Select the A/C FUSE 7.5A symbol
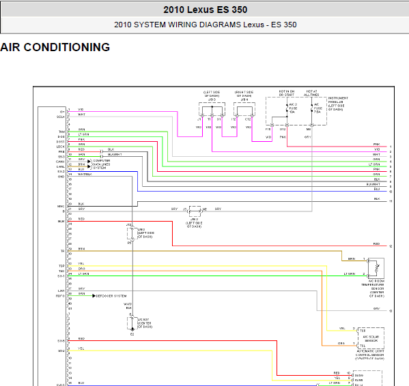The image size is (409, 386). (312, 108)
